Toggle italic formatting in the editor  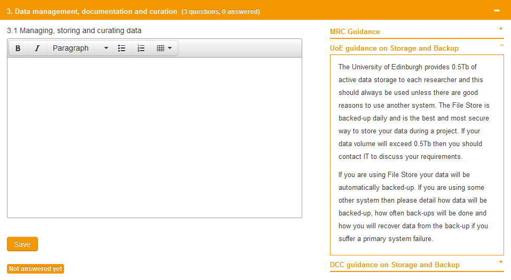coord(37,49)
